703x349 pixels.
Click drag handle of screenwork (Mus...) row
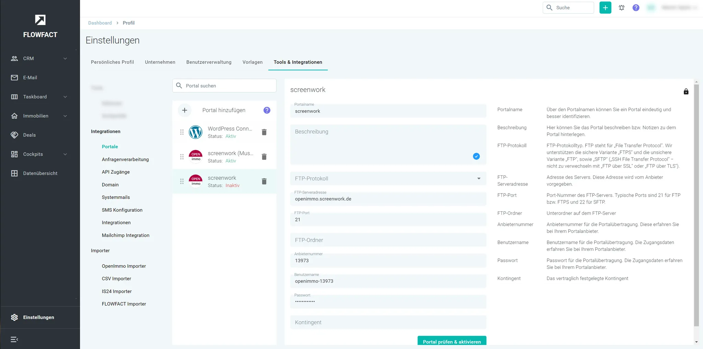click(x=182, y=157)
